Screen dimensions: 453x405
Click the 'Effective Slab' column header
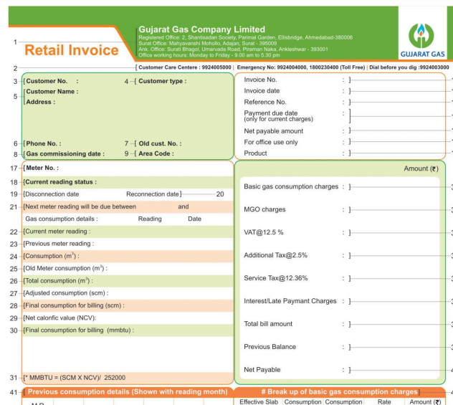[259, 402]
